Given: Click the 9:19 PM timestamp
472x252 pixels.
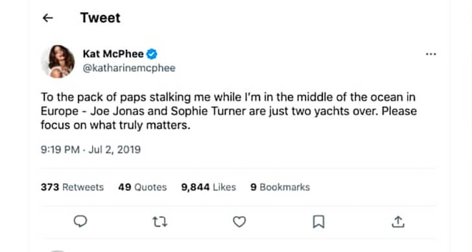Looking at the screenshot, I should coord(60,149).
